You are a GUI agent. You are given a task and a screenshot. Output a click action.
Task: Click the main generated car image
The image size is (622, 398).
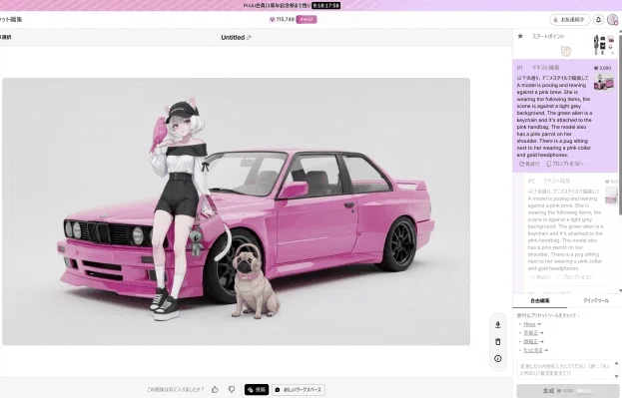click(236, 211)
